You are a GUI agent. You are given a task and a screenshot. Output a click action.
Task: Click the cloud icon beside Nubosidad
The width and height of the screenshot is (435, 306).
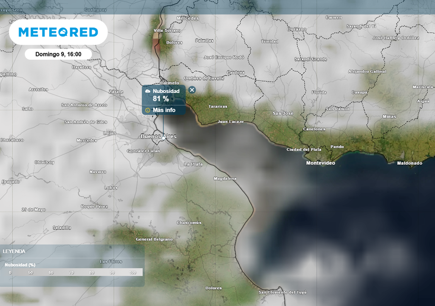(147, 91)
